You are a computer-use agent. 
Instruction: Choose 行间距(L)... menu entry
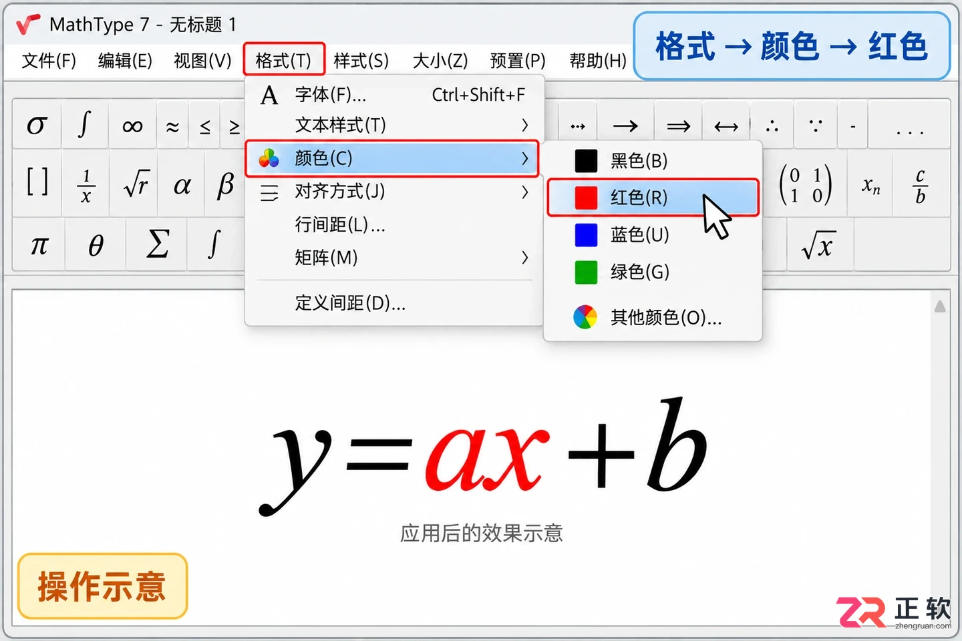(x=394, y=224)
